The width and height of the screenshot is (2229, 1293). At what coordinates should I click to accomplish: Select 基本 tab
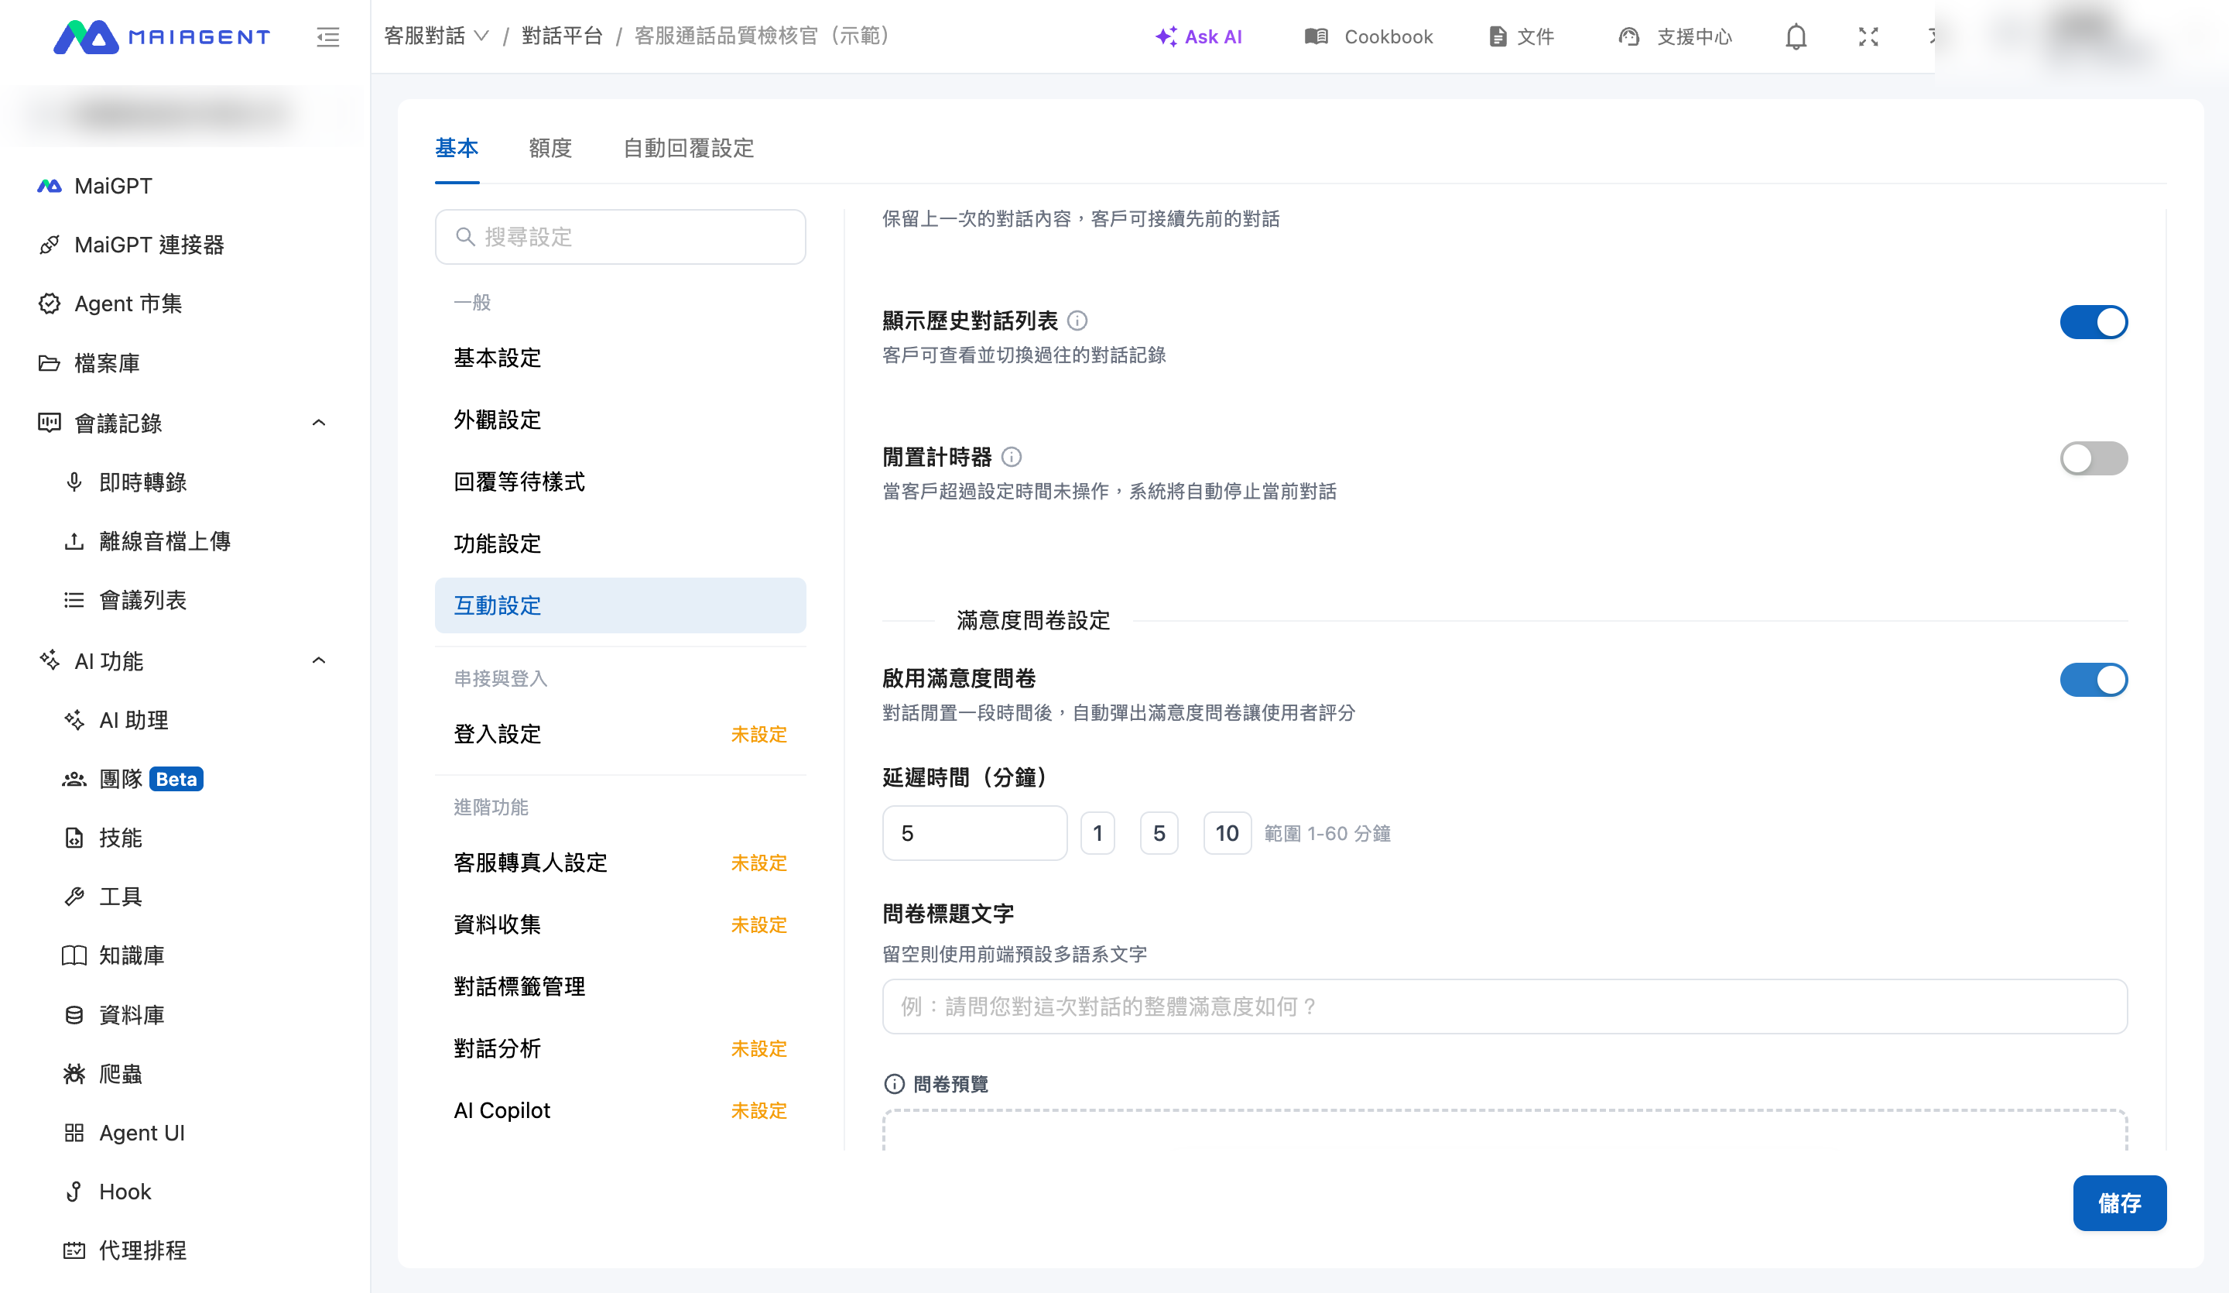(x=457, y=148)
